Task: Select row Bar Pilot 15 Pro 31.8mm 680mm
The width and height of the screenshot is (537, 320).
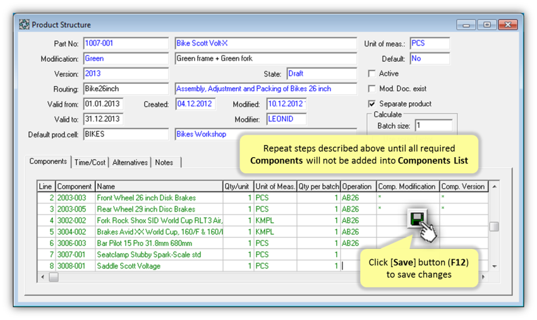Action: tap(263, 243)
